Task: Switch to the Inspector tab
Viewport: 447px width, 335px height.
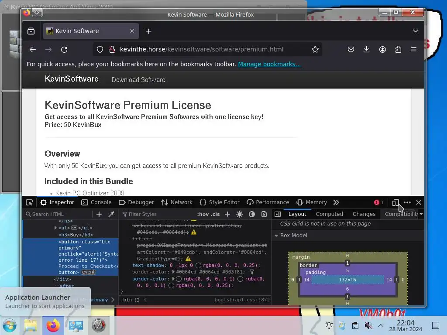Action: coord(57,202)
